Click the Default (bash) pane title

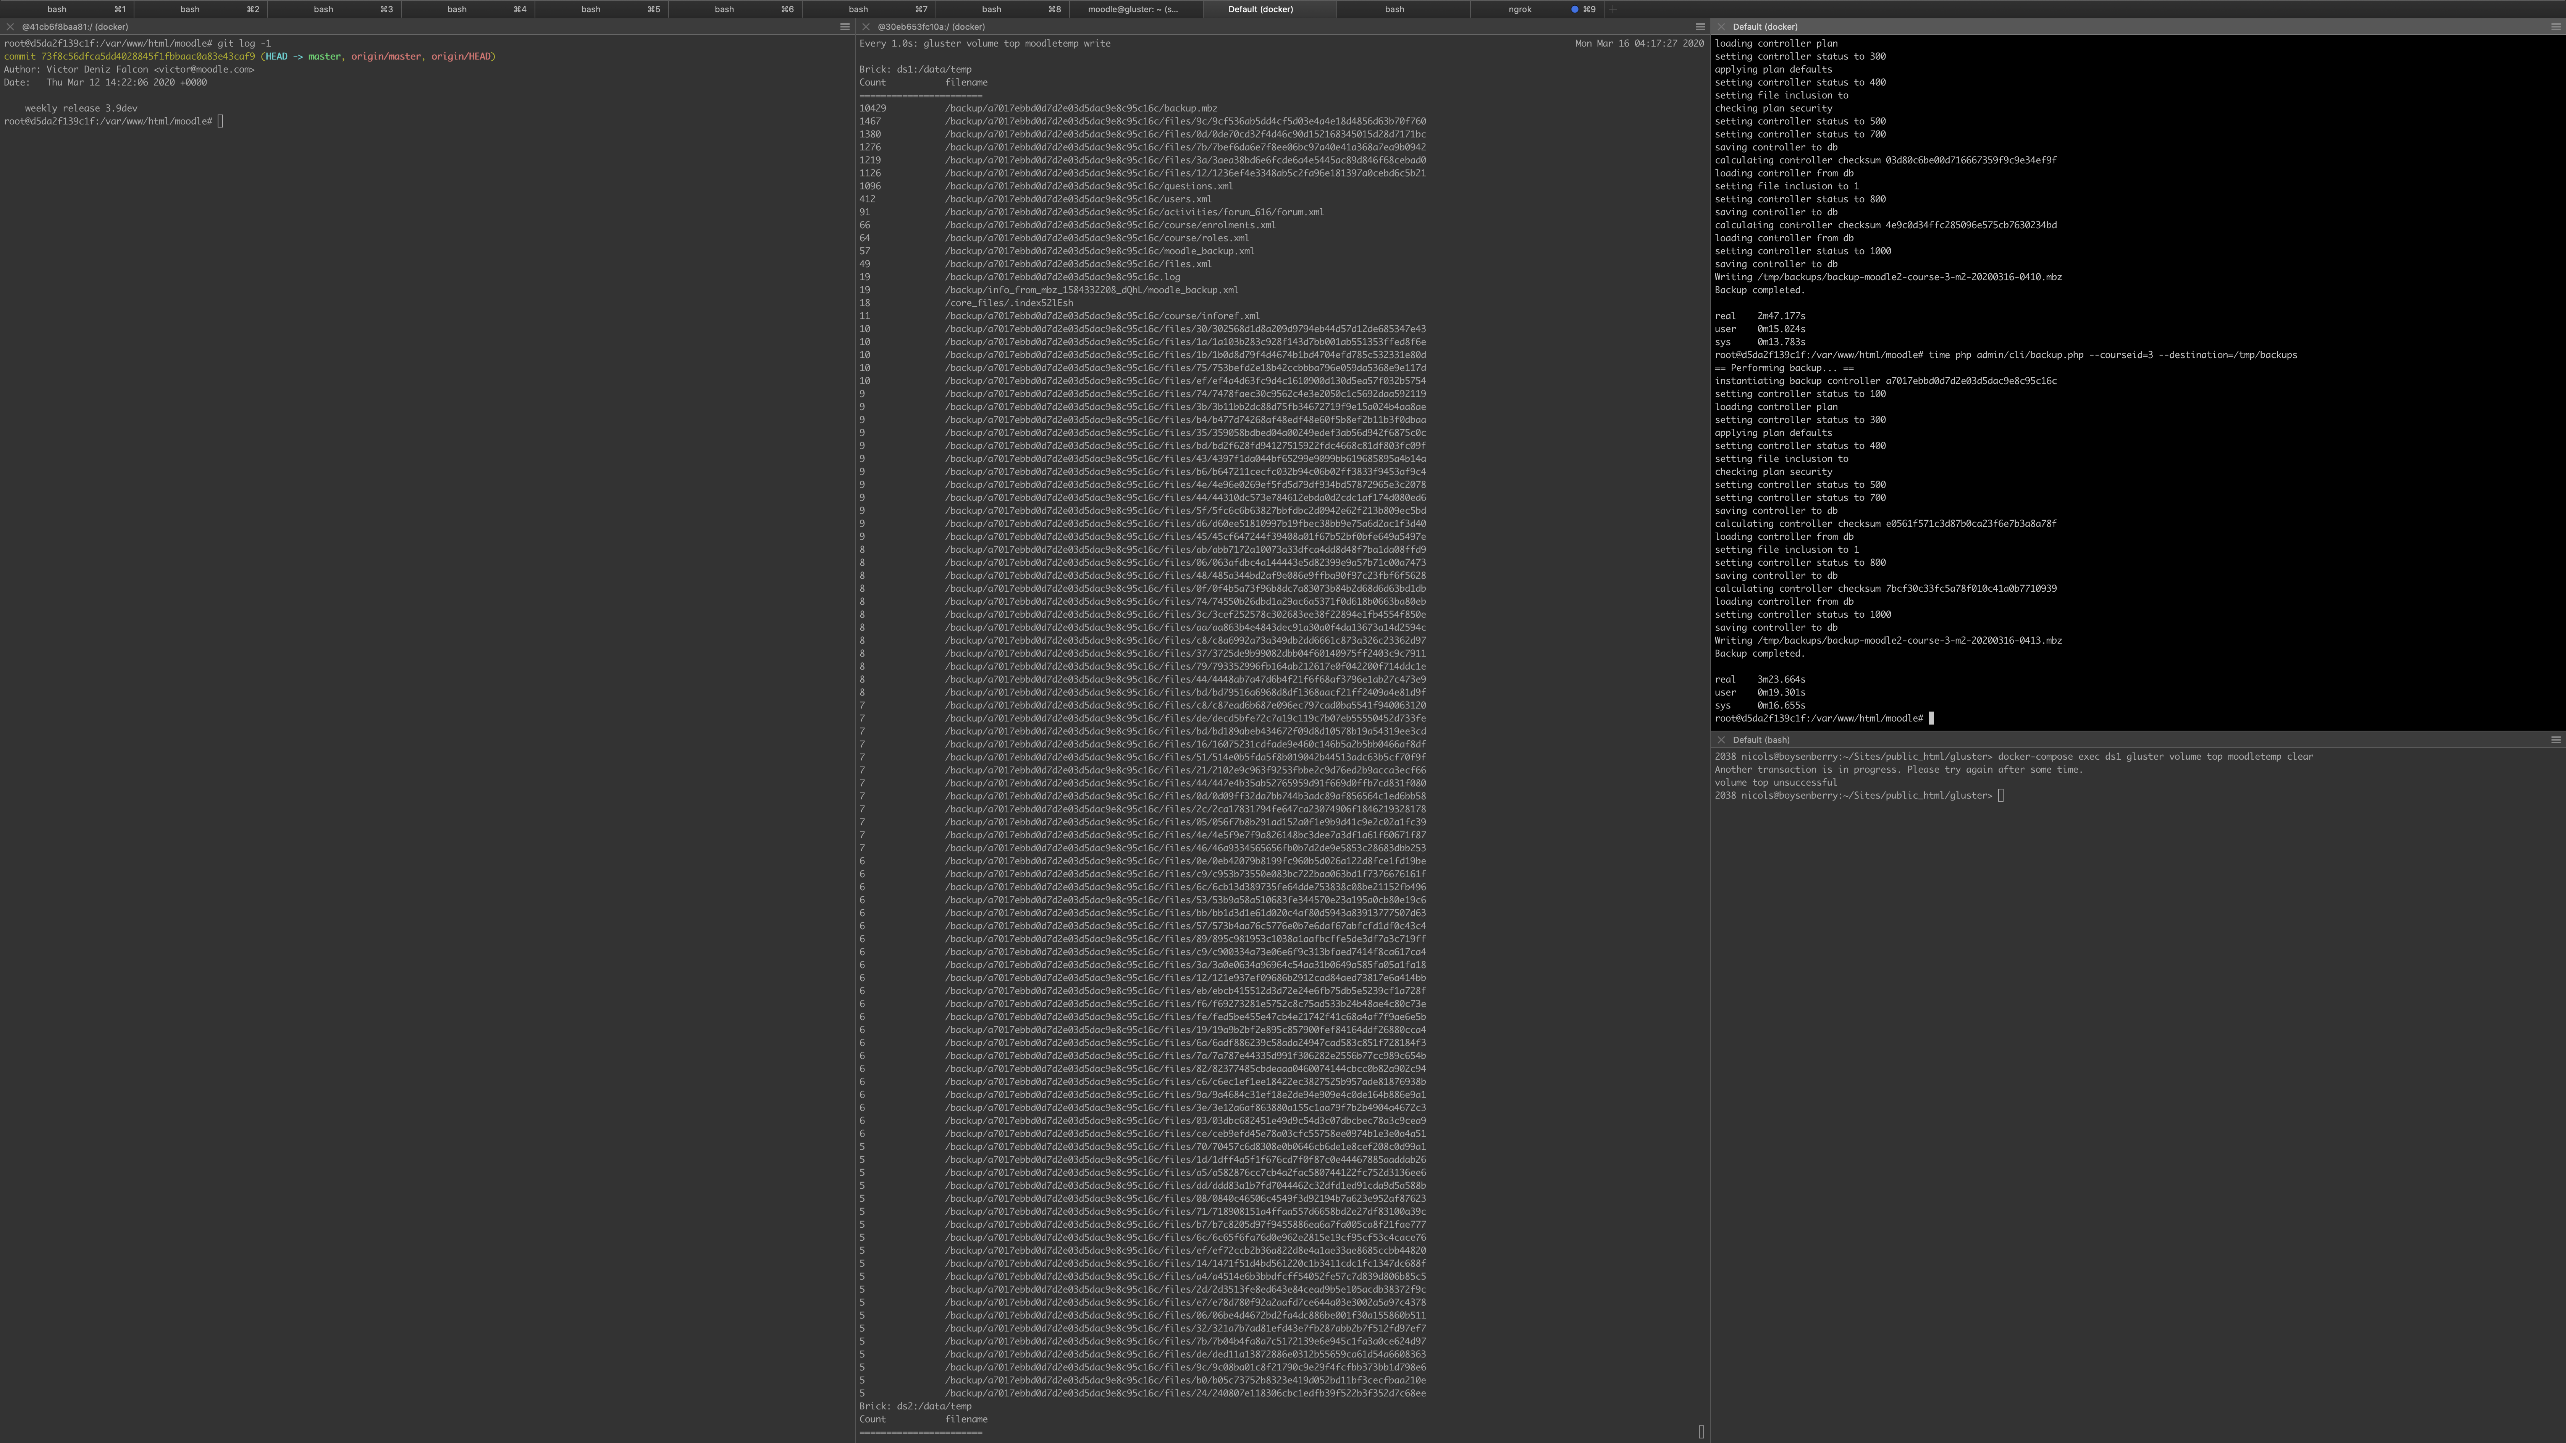pos(1761,740)
